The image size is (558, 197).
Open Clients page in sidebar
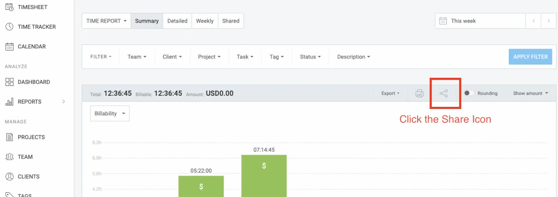pyautogui.click(x=28, y=176)
